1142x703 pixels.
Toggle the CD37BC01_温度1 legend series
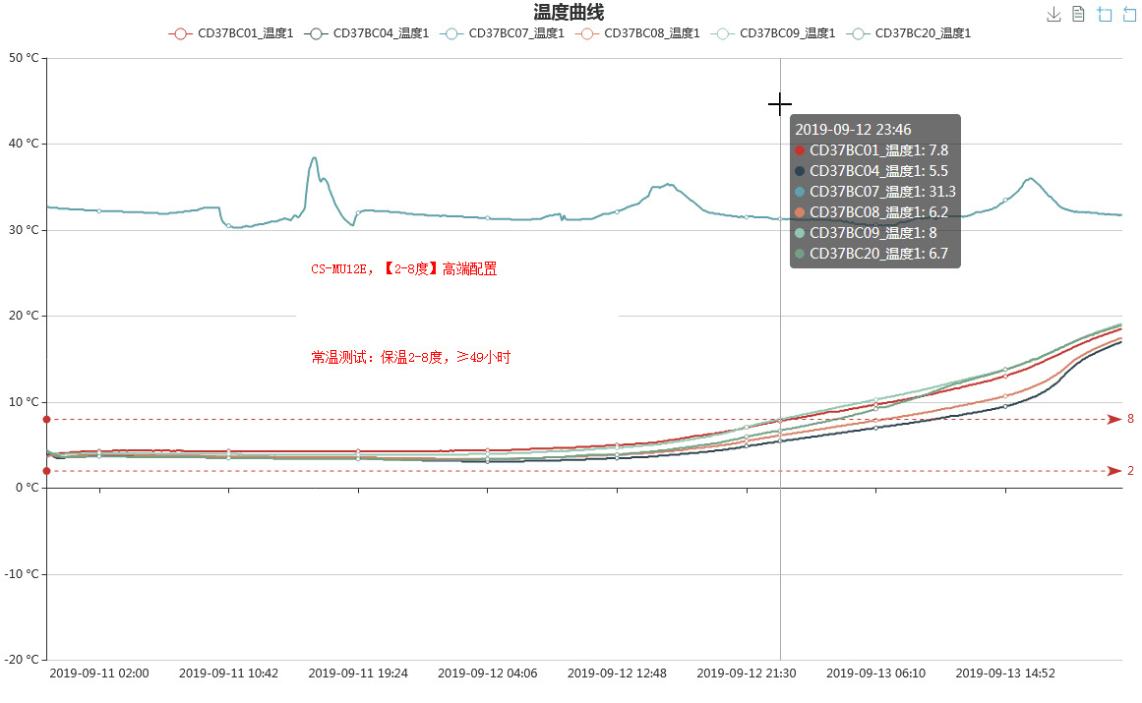[x=231, y=33]
